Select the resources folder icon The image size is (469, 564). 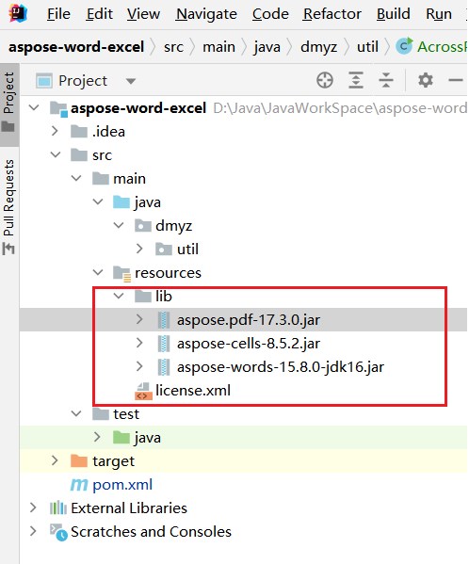tap(121, 273)
